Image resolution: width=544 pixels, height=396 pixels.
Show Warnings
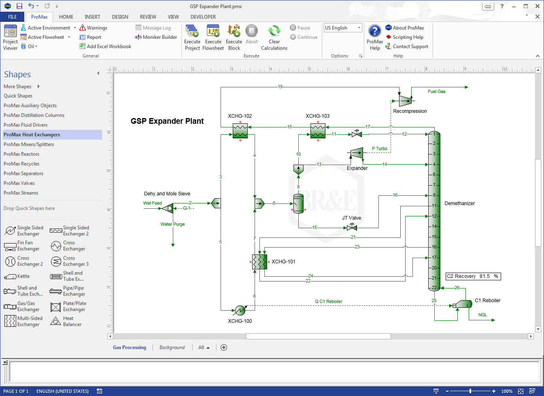coord(93,28)
